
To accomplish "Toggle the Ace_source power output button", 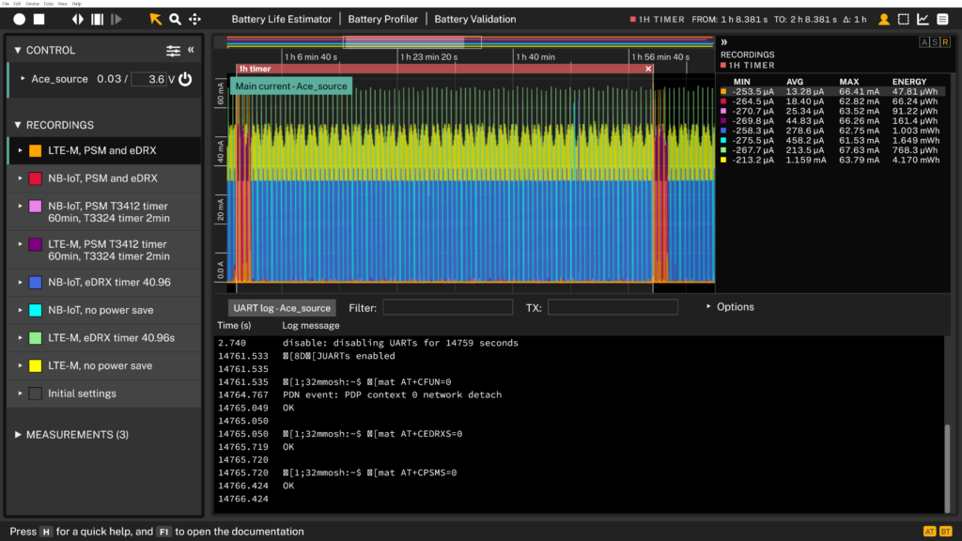I will 185,80.
